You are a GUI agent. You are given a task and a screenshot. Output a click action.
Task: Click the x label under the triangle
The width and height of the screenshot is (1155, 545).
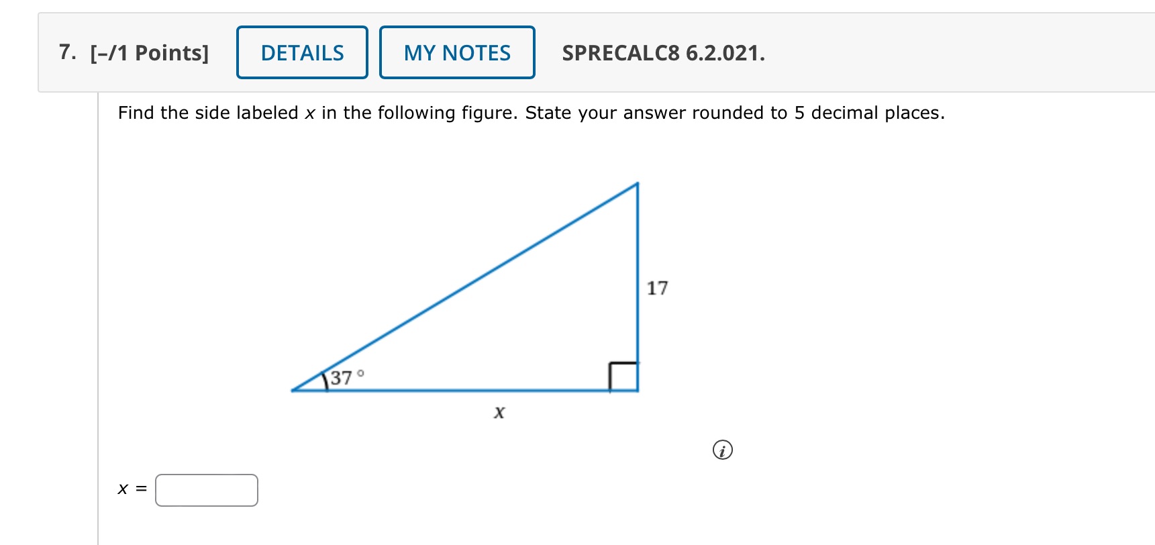[x=499, y=411]
